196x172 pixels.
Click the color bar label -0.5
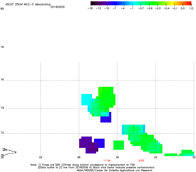coord(158,8)
